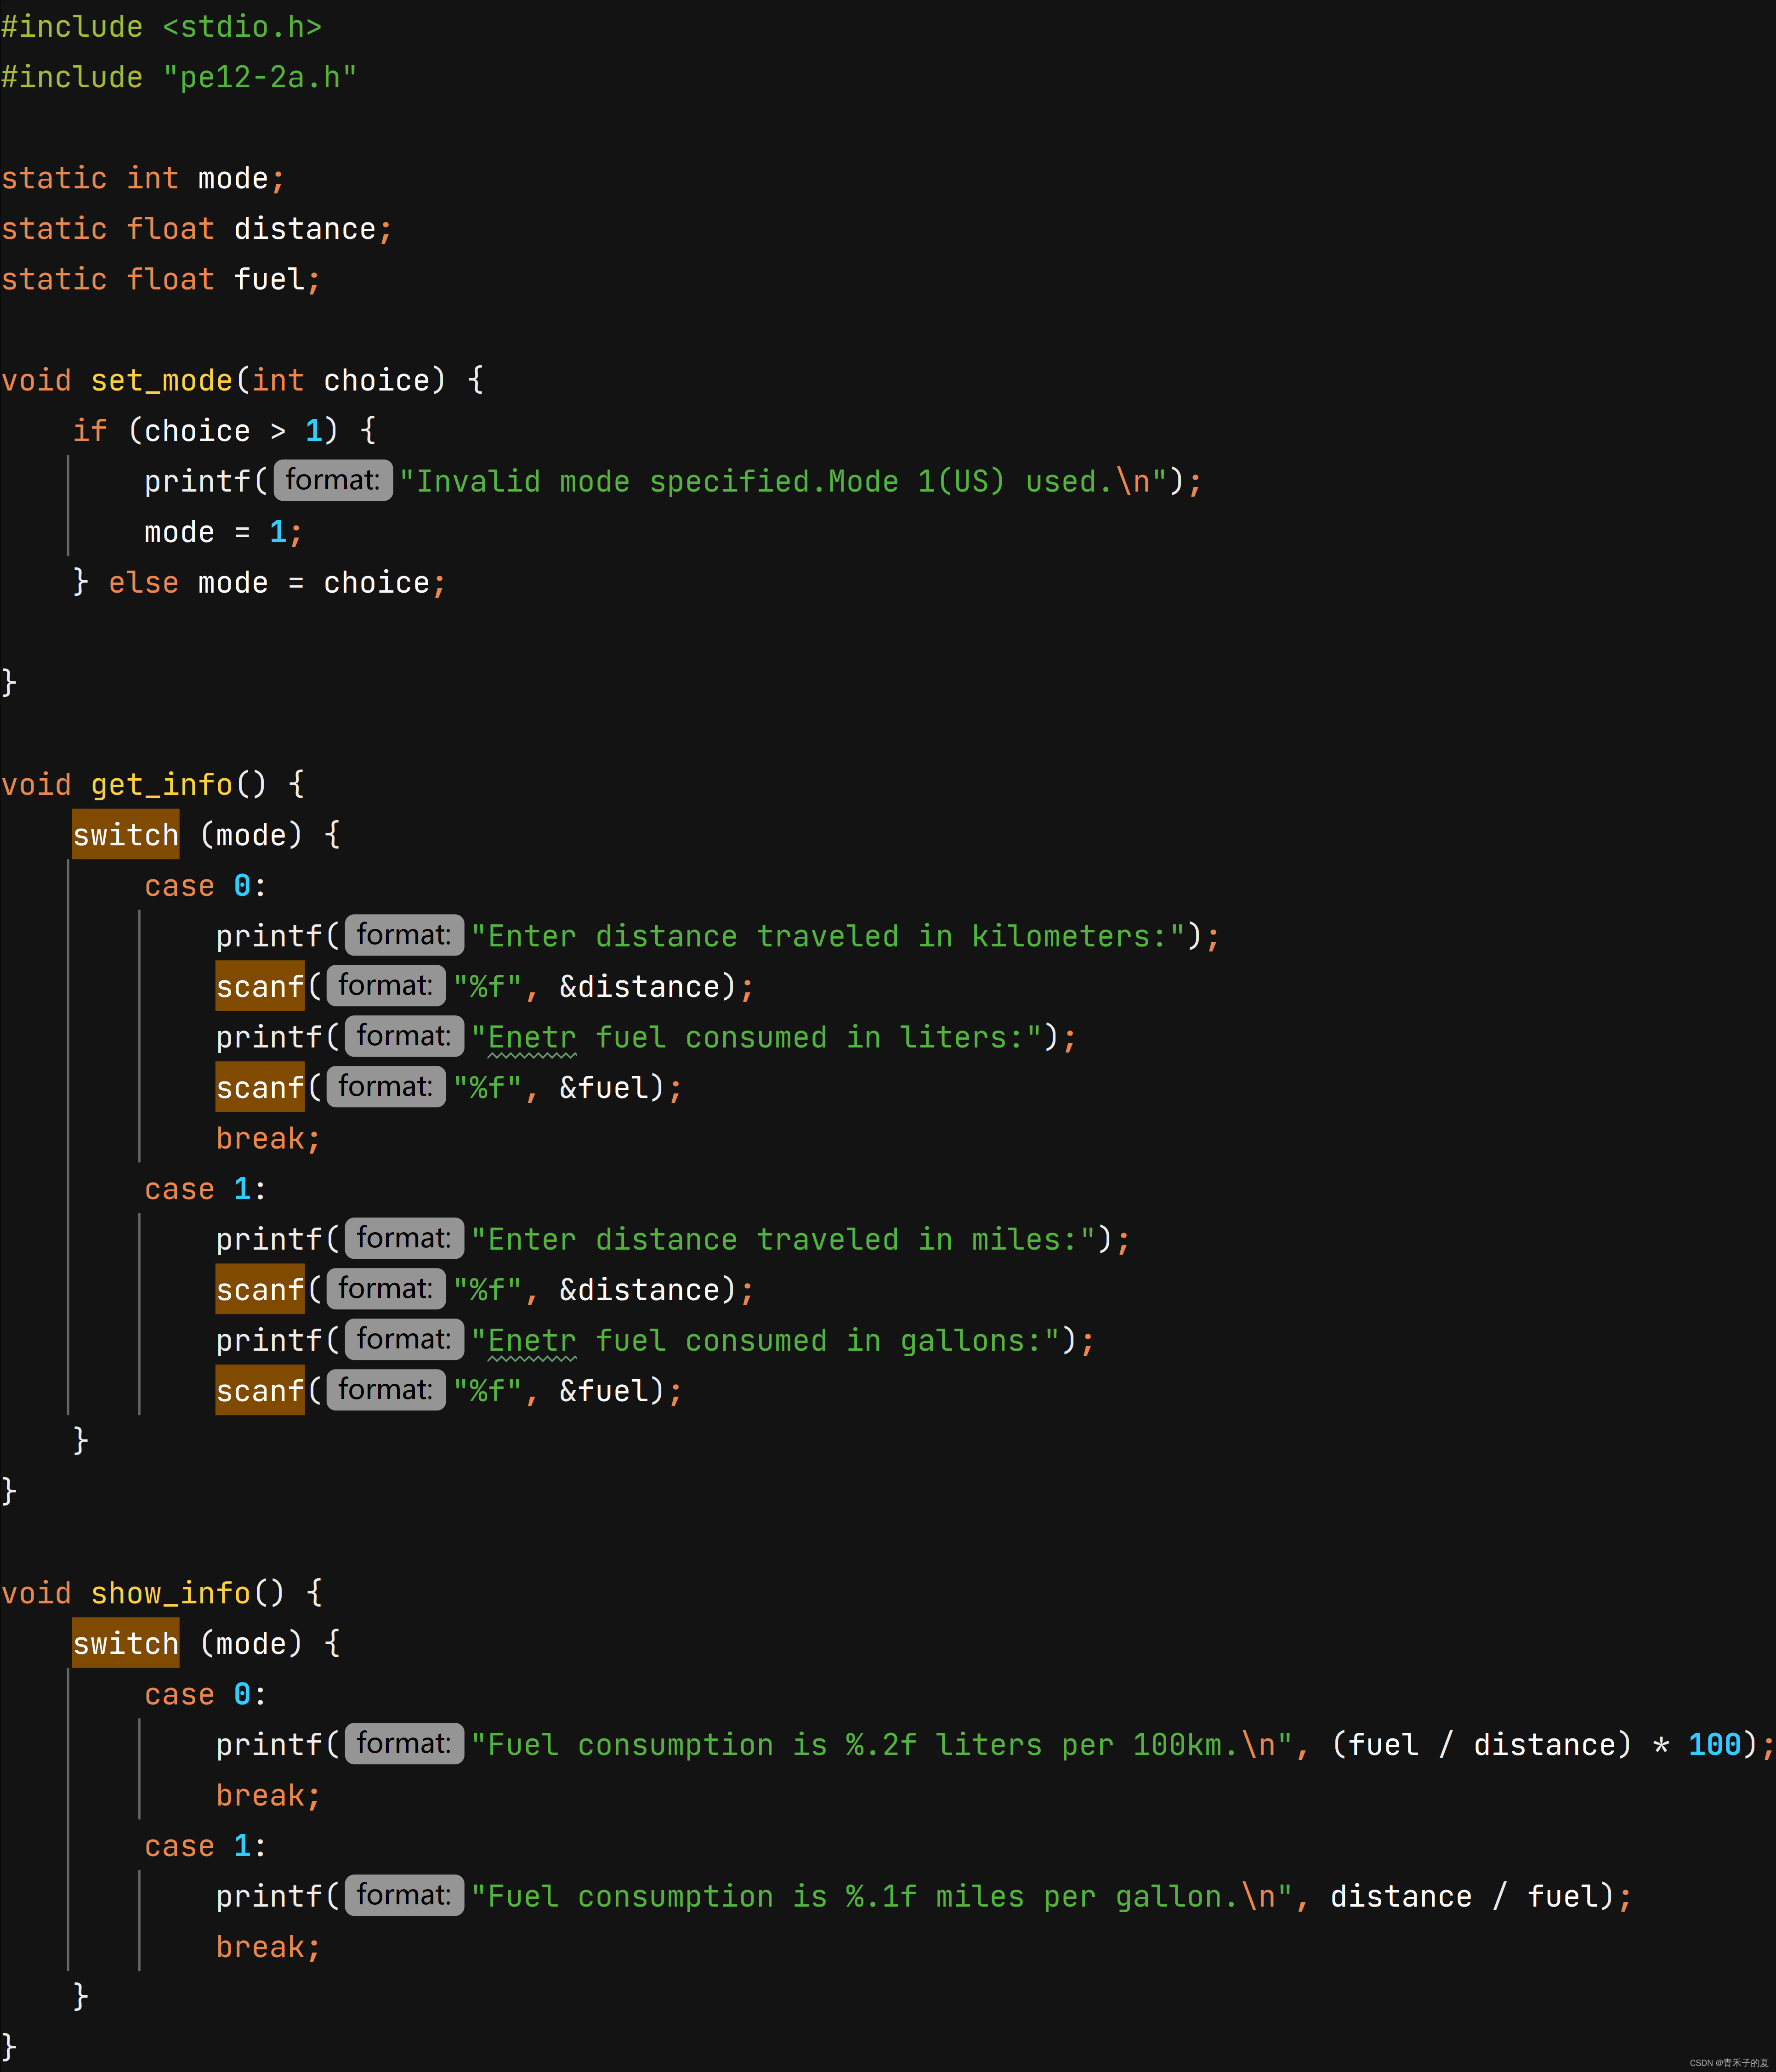The height and width of the screenshot is (2072, 1776).
Task: Click the show_info function name
Action: tap(170, 1593)
